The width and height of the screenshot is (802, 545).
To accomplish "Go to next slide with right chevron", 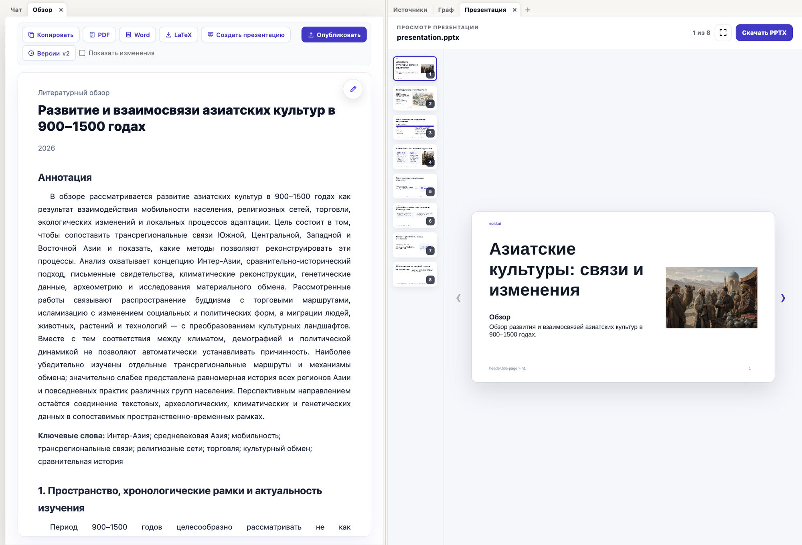I will click(x=783, y=298).
